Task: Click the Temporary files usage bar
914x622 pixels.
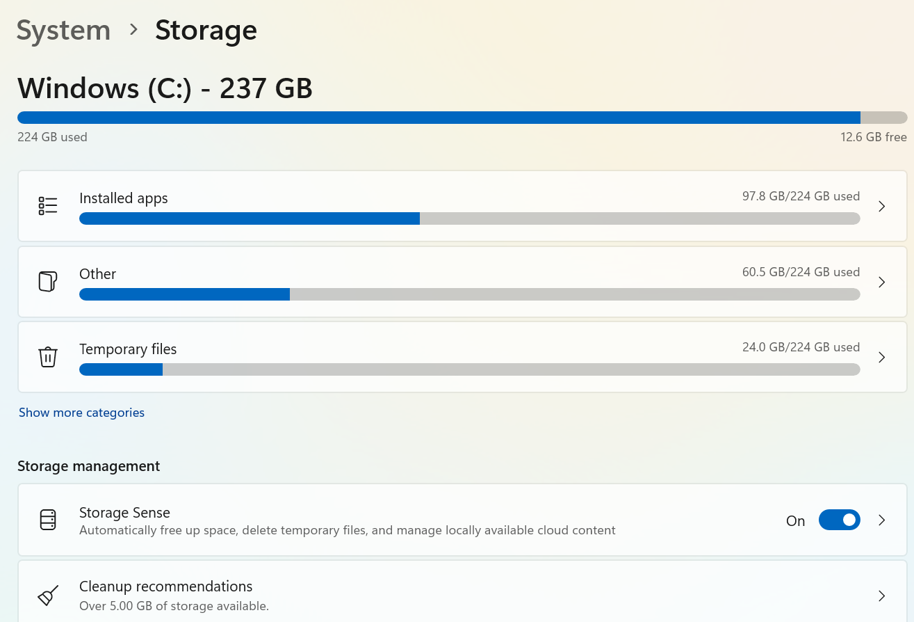Action: coord(469,369)
